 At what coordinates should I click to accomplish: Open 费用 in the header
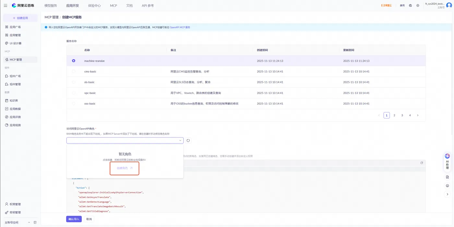pyautogui.click(x=402, y=6)
